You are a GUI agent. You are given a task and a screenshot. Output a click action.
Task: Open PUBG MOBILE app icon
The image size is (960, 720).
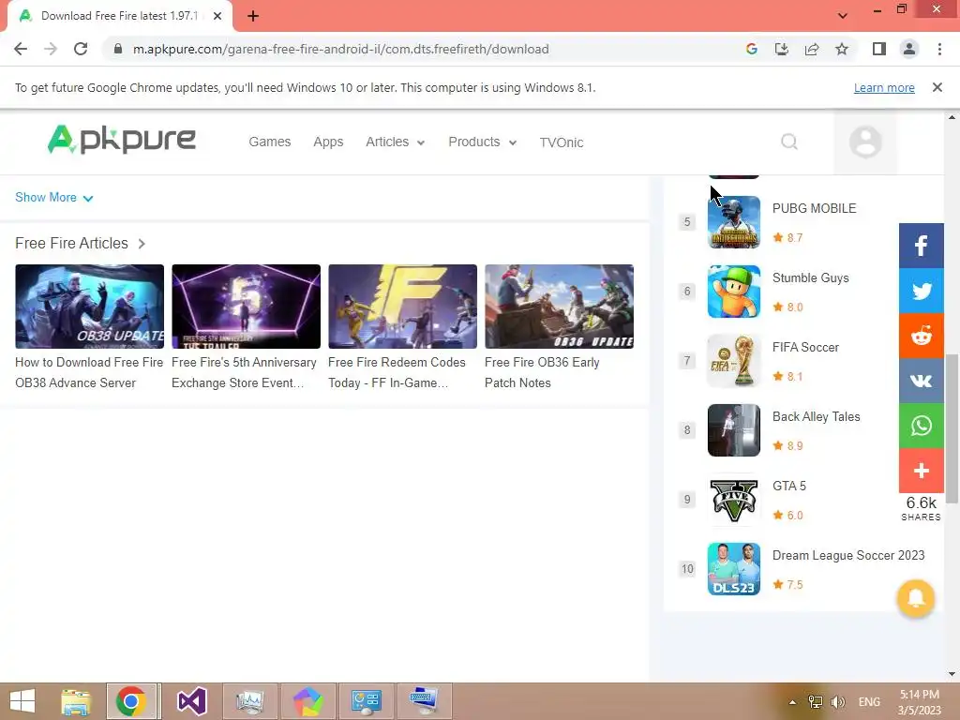click(733, 222)
